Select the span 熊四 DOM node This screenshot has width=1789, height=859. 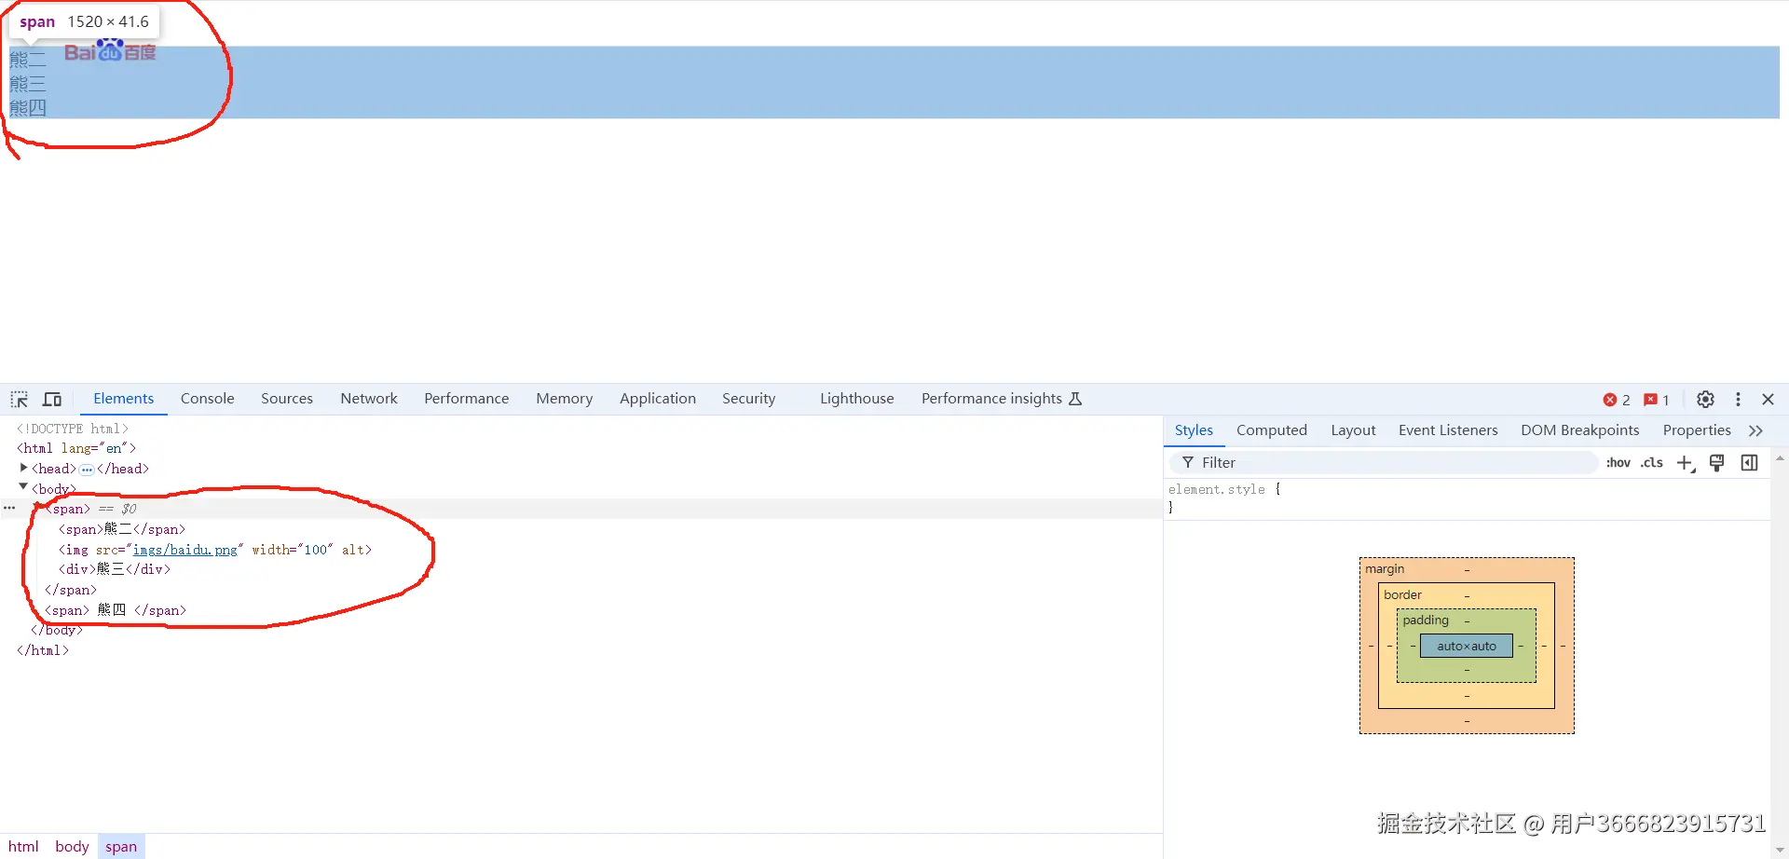coord(116,610)
